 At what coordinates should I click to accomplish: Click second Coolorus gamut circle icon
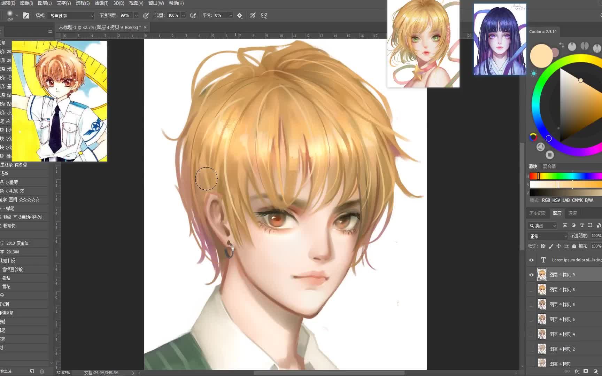[585, 46]
